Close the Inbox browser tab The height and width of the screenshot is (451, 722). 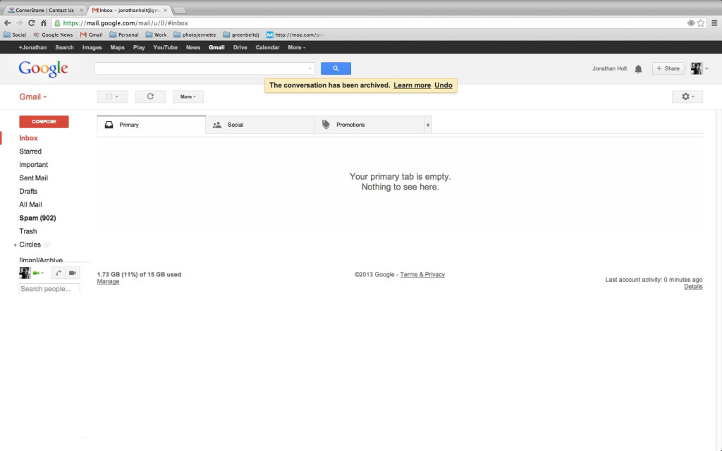(x=165, y=10)
